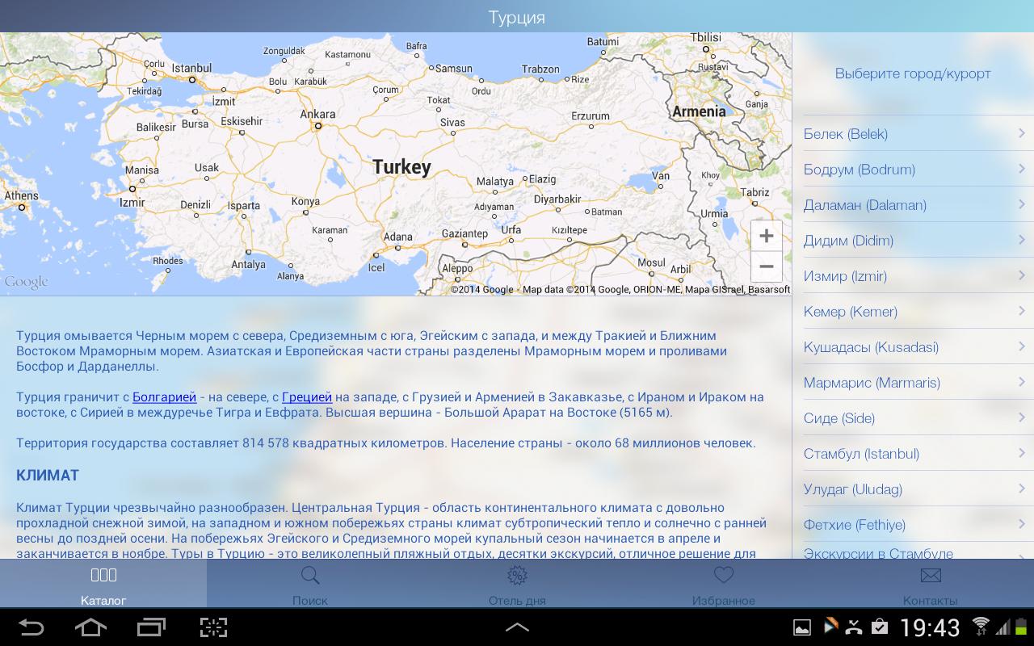Zoom in on the map

click(x=766, y=236)
